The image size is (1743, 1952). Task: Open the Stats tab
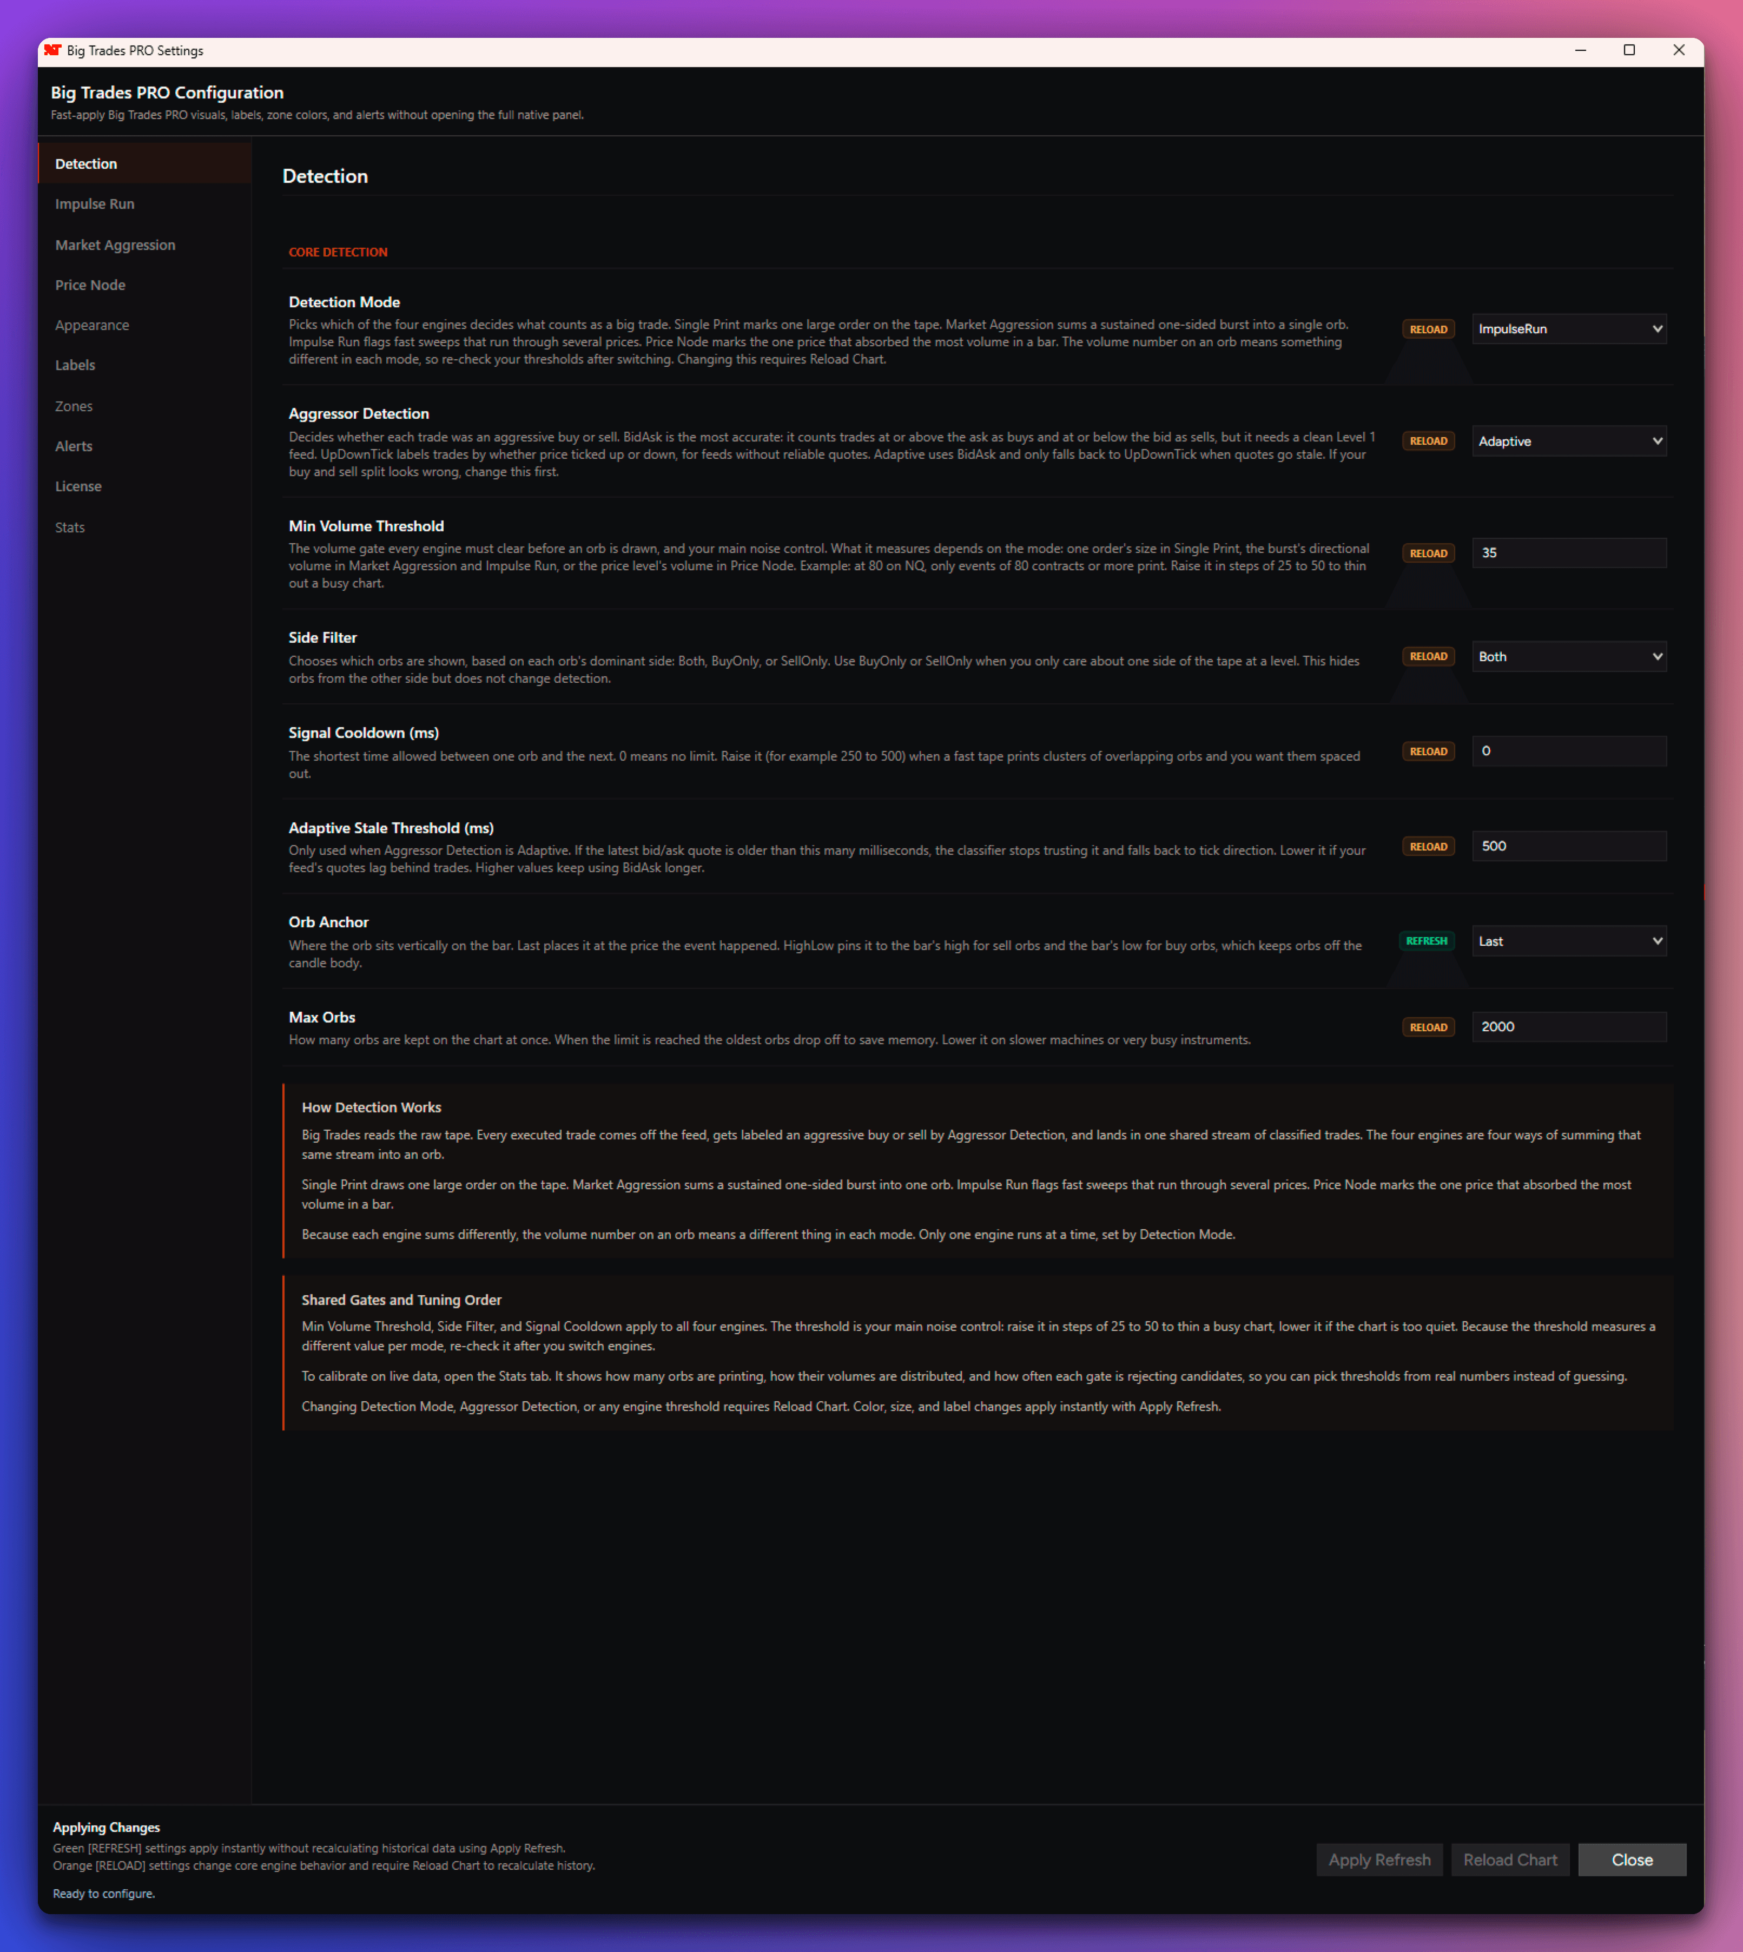(x=144, y=527)
